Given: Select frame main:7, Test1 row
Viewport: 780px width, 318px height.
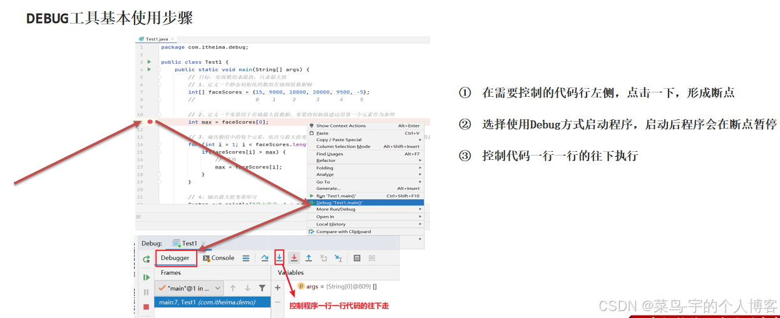Looking at the screenshot, I should [x=212, y=302].
